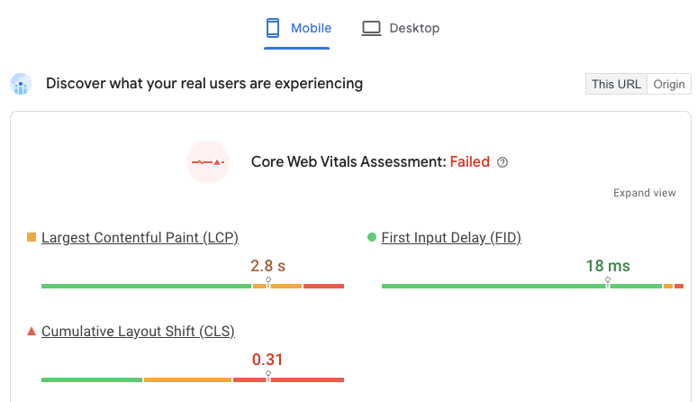Viewport: 697px width, 402px height.
Task: Expand view of the vitals metrics
Action: pyautogui.click(x=645, y=193)
